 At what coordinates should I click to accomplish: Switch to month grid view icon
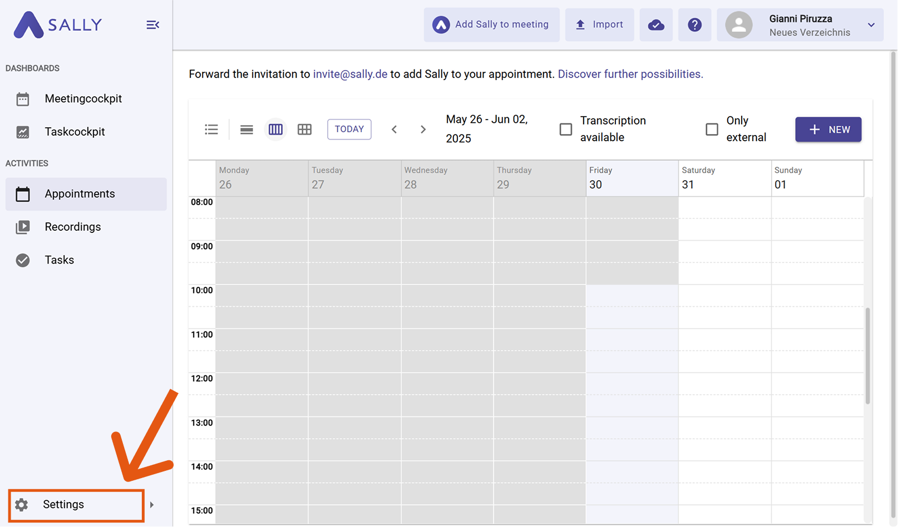[304, 130]
